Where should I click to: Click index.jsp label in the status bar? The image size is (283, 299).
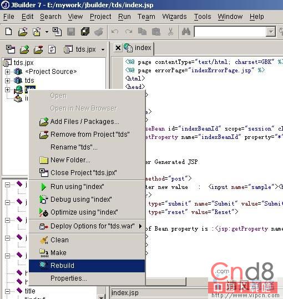pos(125,293)
